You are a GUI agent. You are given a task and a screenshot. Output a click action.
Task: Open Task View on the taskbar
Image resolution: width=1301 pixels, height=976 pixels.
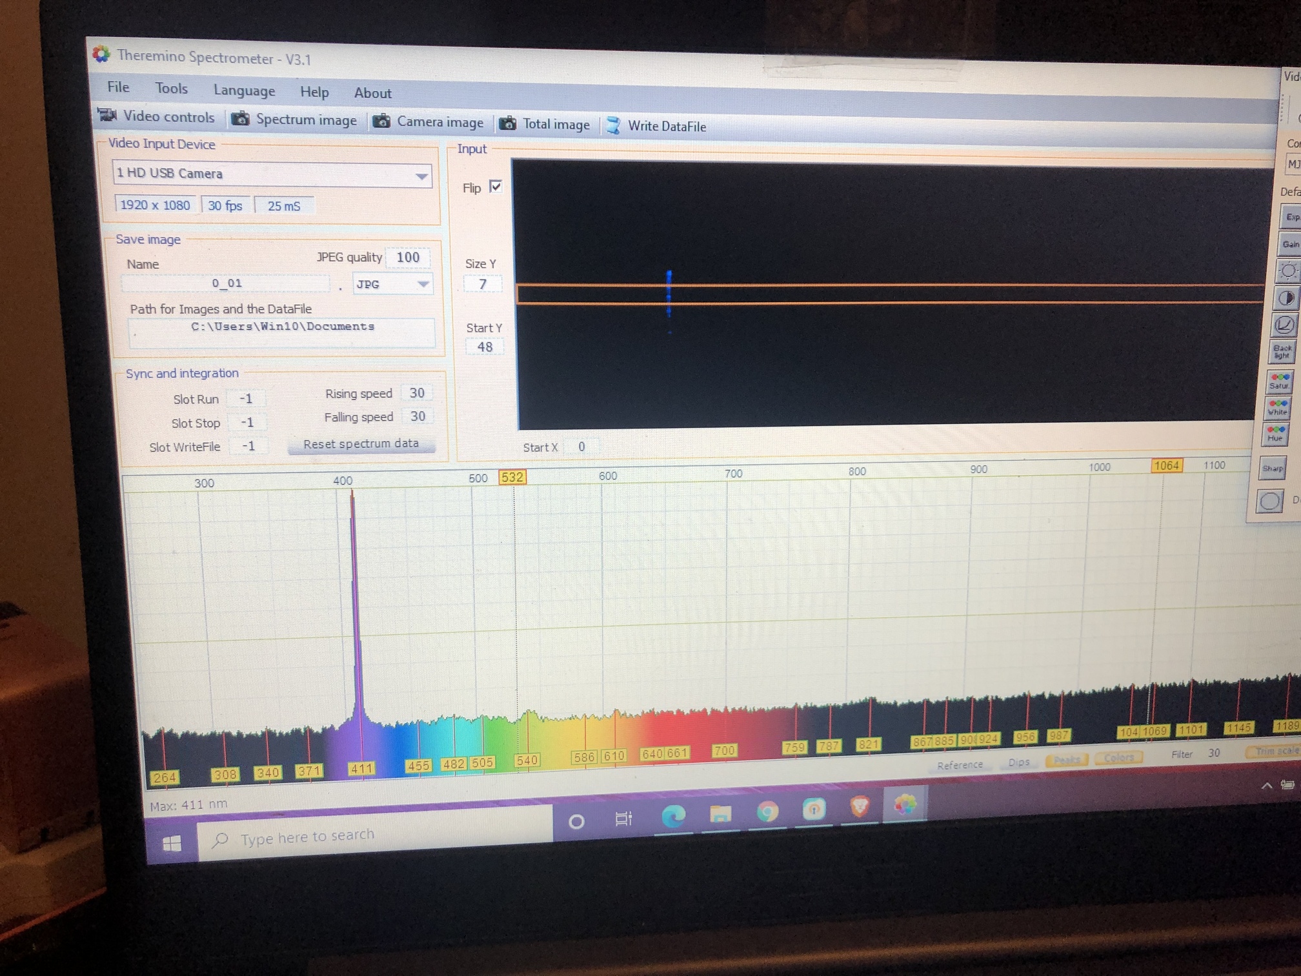click(x=623, y=818)
